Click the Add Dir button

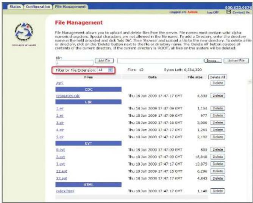click(104, 61)
